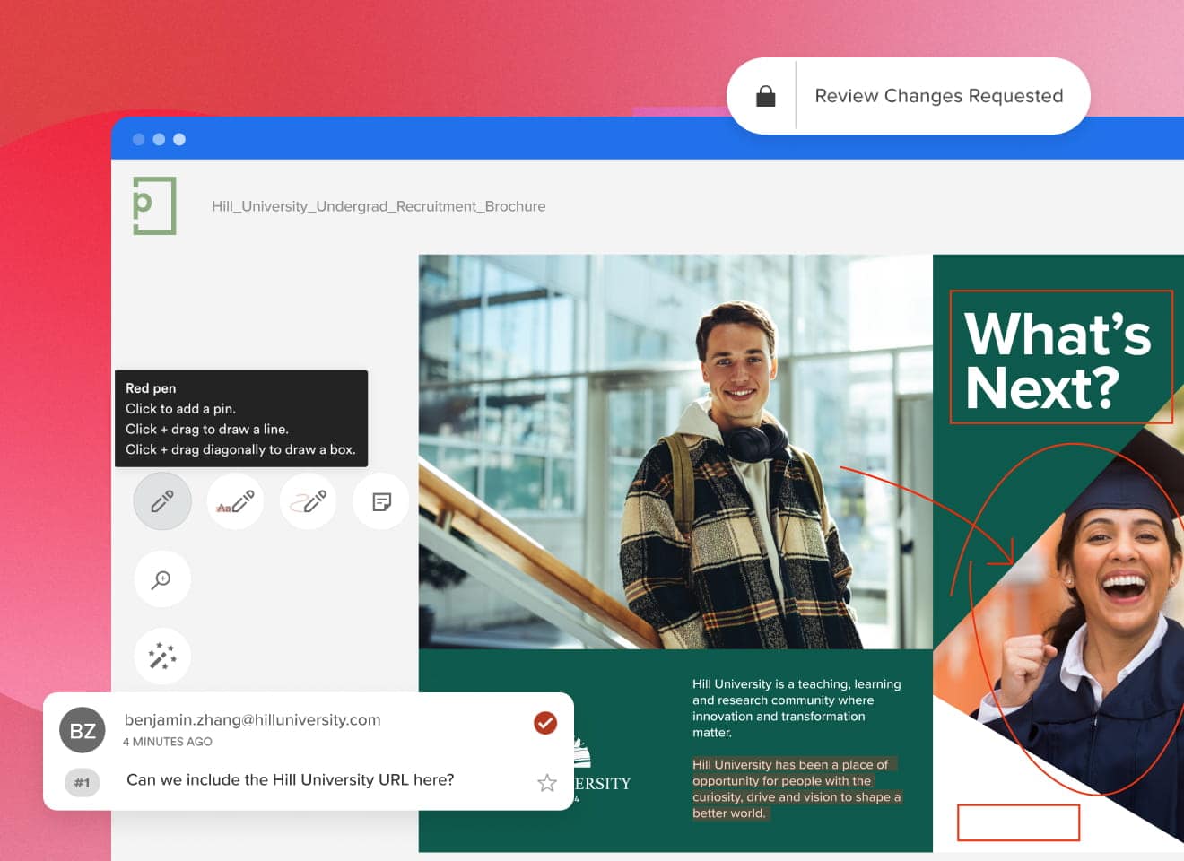Click the 'Hill University is a teaching, learning' paragraph
This screenshot has height=861, width=1184.
click(x=797, y=709)
